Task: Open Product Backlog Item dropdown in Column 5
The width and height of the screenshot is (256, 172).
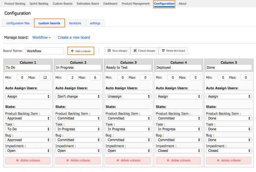Action: coord(229,118)
